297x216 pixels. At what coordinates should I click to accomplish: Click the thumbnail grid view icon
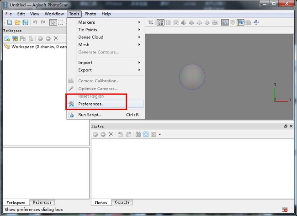pyautogui.click(x=154, y=134)
